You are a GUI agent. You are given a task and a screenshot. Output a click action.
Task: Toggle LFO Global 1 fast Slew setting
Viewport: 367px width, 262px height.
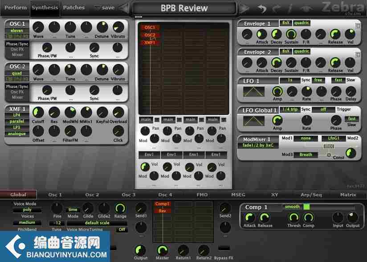(352, 119)
